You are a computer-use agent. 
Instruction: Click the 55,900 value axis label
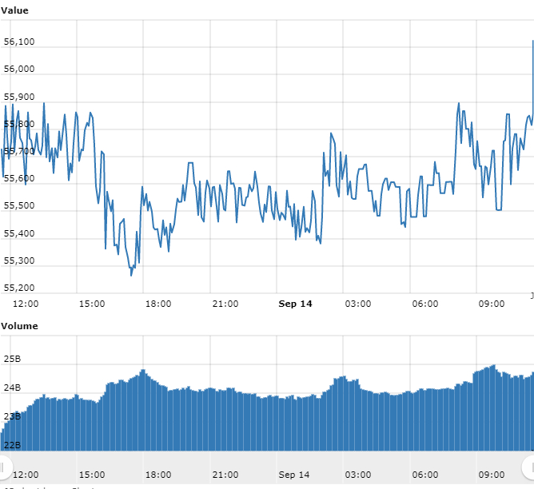tap(19, 97)
